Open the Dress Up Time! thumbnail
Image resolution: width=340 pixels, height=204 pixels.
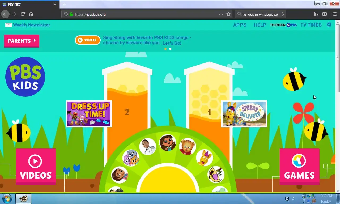89,114
